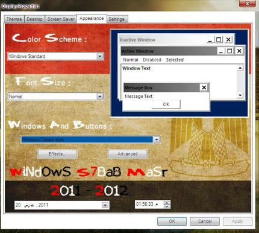Open the date picker dropdown arrow

tap(105, 205)
